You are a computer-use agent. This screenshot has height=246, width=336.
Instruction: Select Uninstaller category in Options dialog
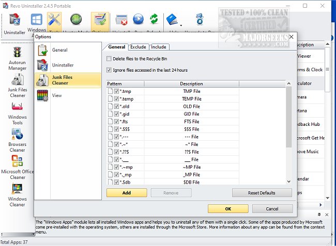(68, 65)
